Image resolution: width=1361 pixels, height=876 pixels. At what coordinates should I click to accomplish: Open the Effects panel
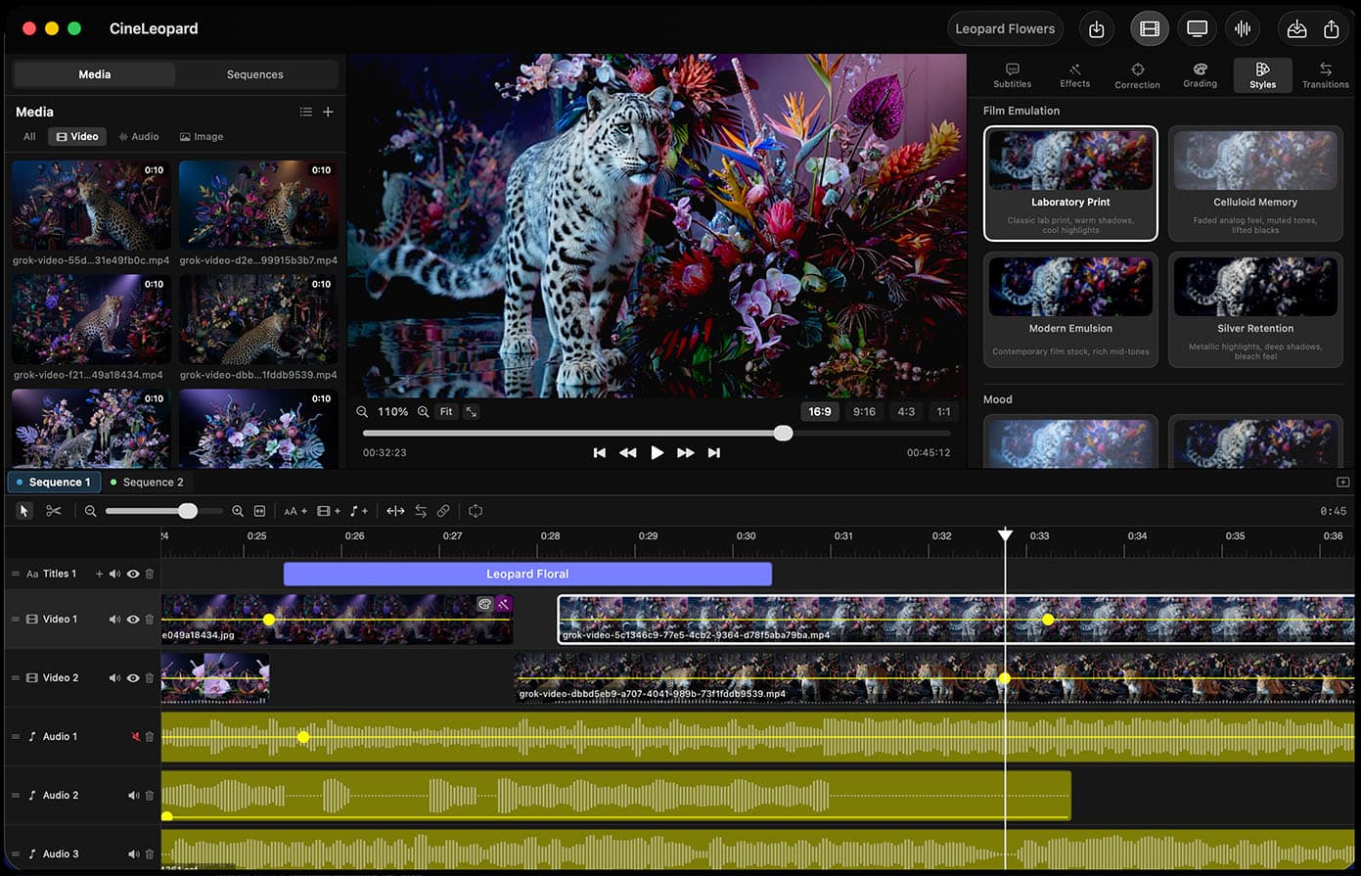[1074, 75]
